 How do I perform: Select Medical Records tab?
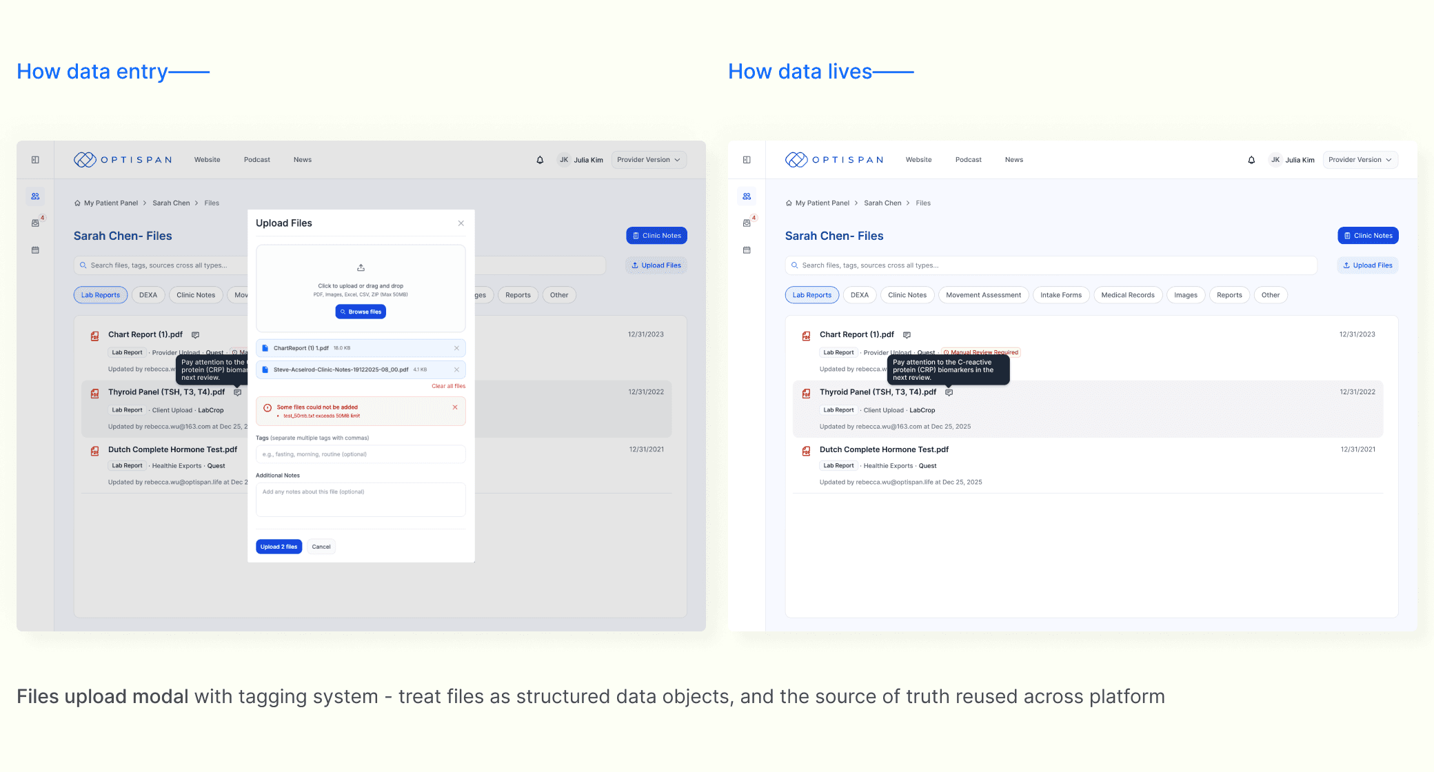(x=1127, y=295)
